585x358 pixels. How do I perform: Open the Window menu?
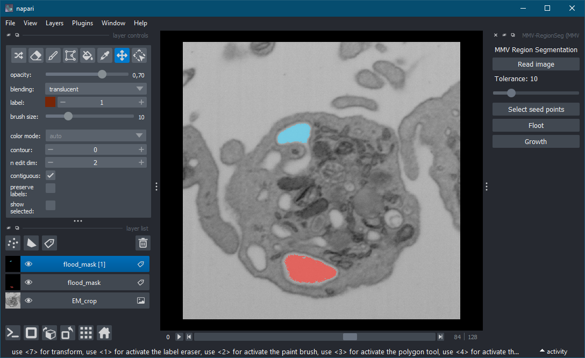click(113, 23)
